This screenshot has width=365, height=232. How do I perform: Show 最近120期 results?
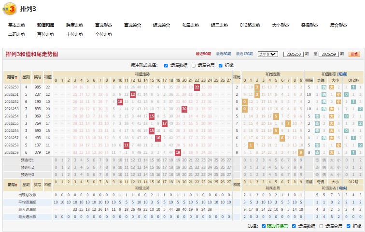244,54
